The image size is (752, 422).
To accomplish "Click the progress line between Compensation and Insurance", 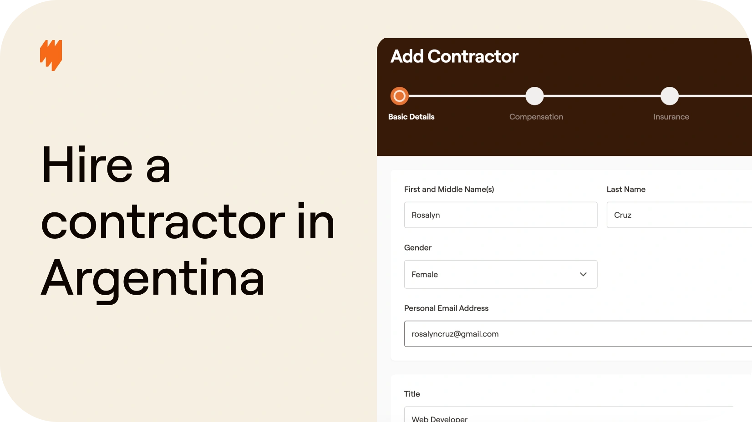I will [x=602, y=96].
